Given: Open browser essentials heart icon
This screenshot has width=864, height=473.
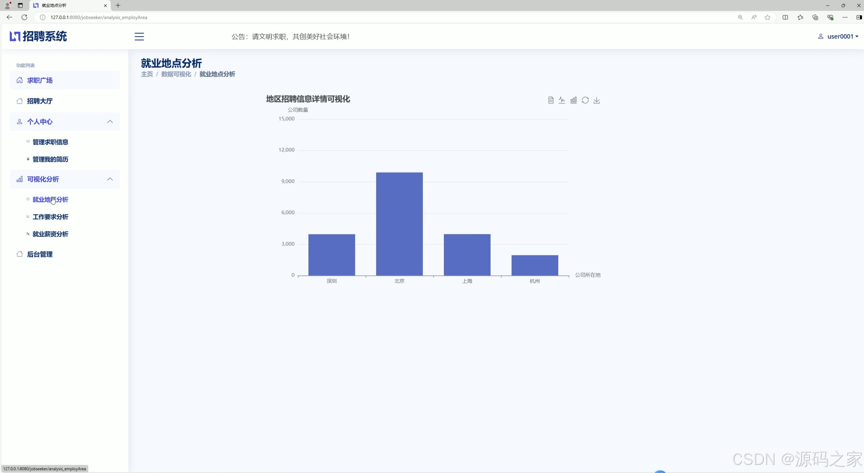Looking at the screenshot, I should tap(830, 17).
